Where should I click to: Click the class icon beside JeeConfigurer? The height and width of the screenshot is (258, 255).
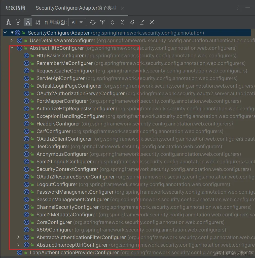(x=26, y=146)
